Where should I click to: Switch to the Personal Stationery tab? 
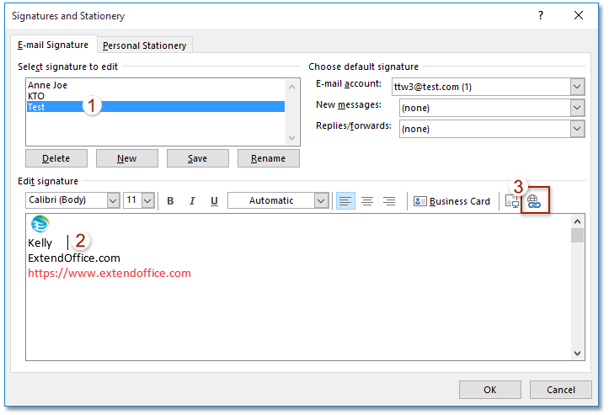145,45
